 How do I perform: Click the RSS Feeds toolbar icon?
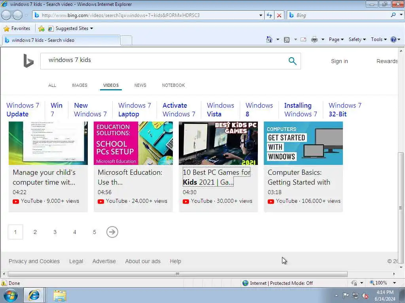(286, 39)
